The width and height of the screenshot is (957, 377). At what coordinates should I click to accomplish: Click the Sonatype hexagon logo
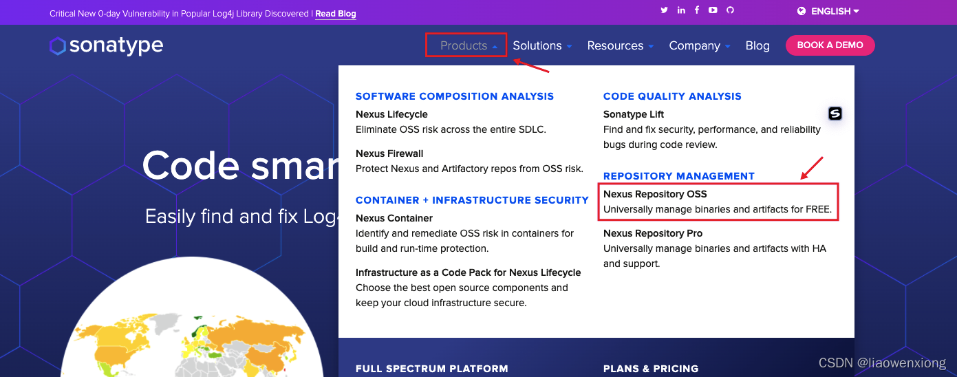click(x=58, y=46)
